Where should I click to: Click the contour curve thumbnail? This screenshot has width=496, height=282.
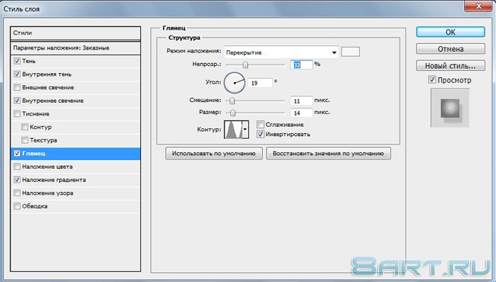click(233, 129)
